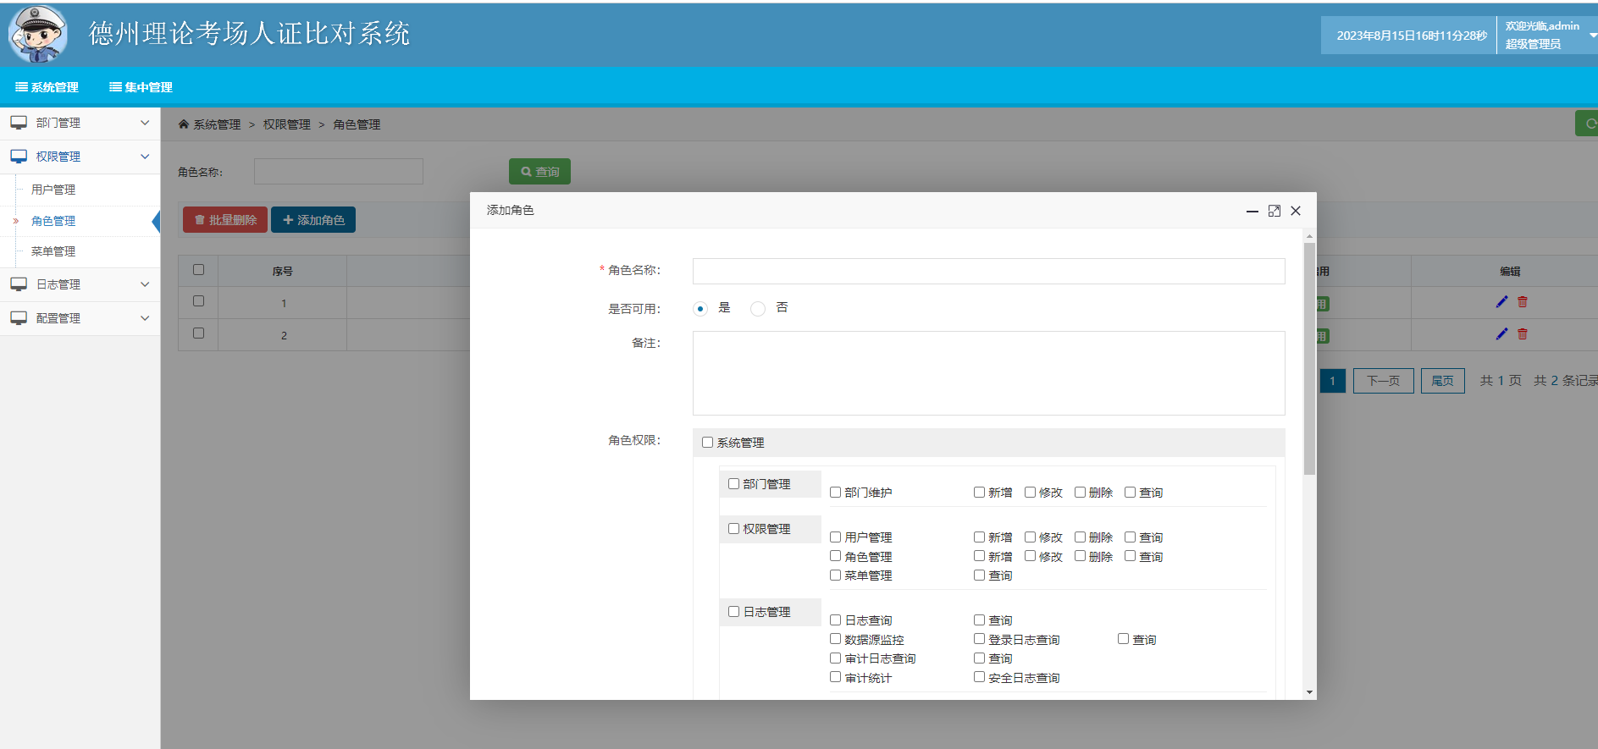1598x749 pixels.
Task: Check 新增 in the 部门维护 row
Action: pos(980,493)
